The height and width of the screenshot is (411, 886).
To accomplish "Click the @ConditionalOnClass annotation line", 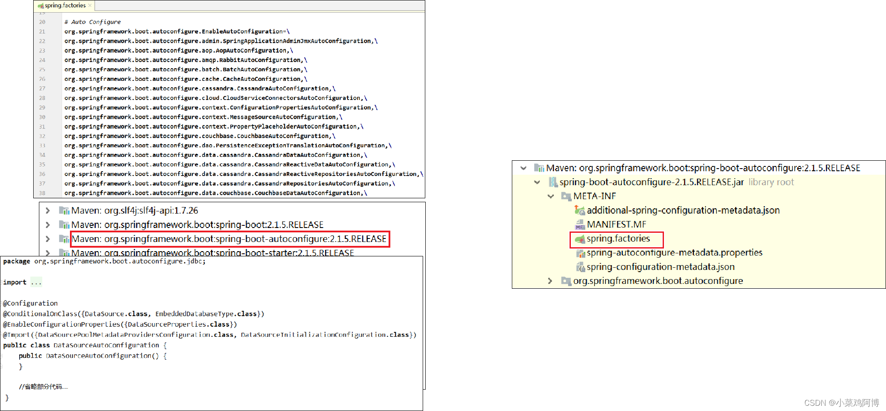I will (x=133, y=314).
